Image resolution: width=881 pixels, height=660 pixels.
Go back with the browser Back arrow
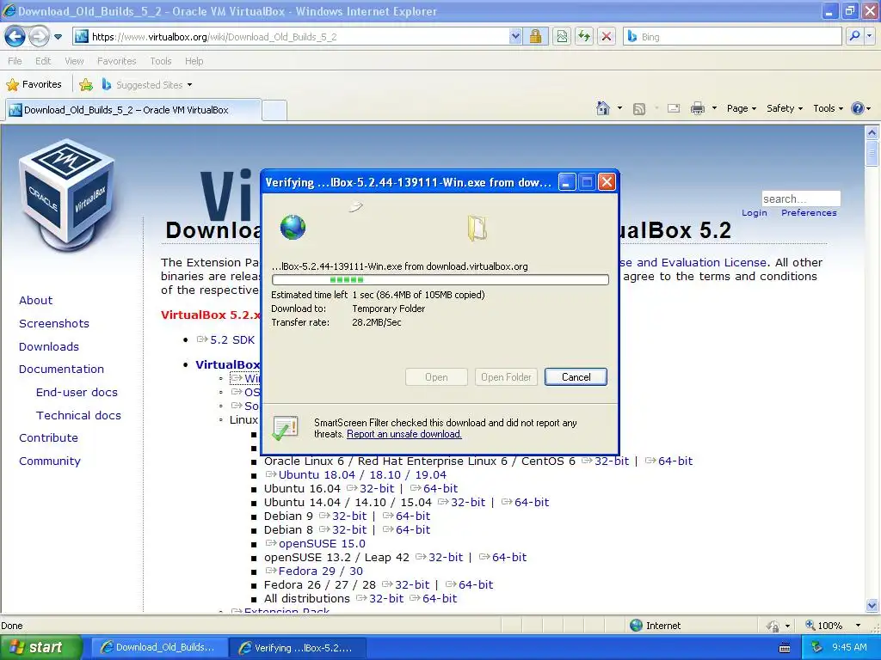click(15, 37)
